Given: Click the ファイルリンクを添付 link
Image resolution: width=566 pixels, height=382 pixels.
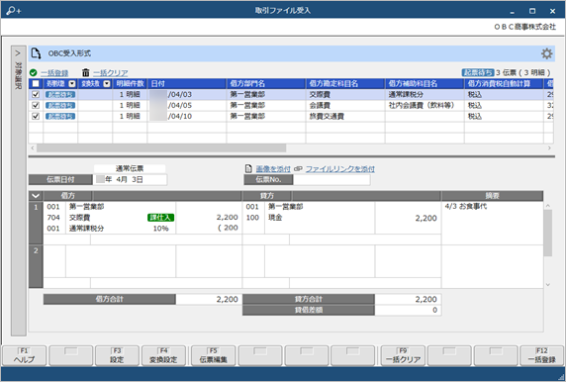Looking at the screenshot, I should click(340, 169).
